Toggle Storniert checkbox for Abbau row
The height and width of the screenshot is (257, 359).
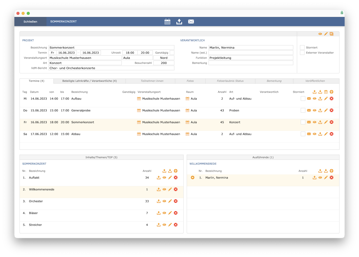pos(303,134)
